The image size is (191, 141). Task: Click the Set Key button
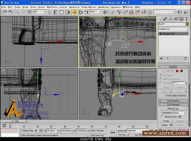pyautogui.click(x=122, y=135)
